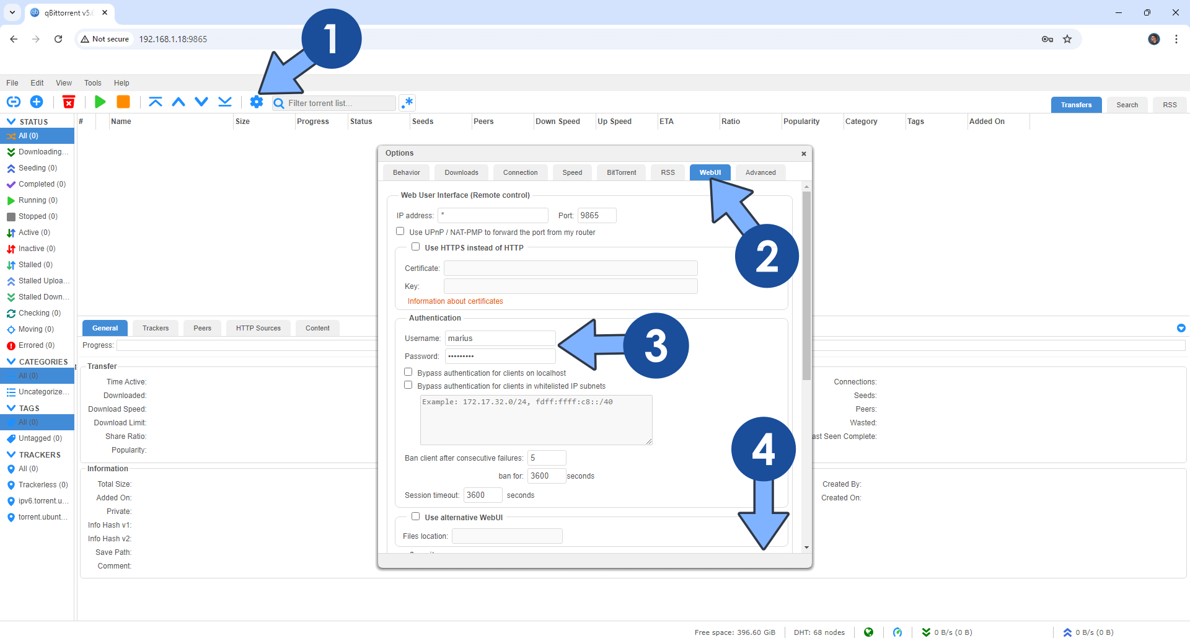The image size is (1190, 638).
Task: Open the browser tab search dropdown
Action: click(12, 12)
